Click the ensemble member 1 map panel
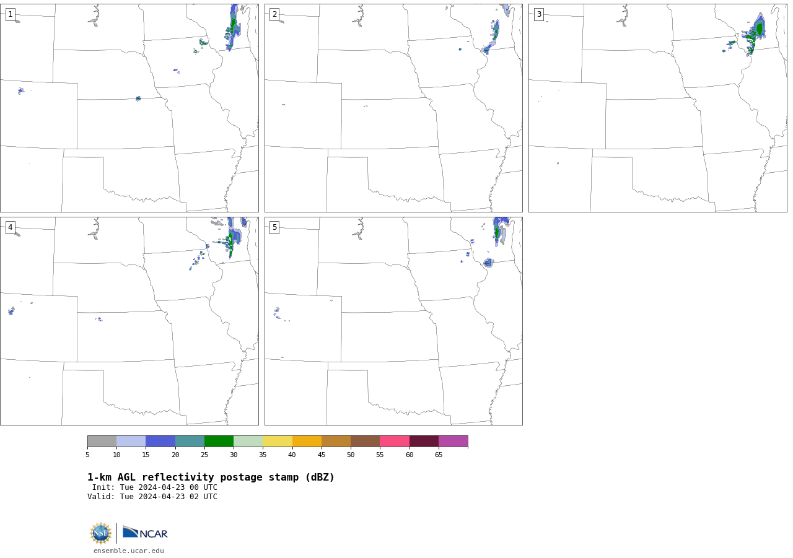The width and height of the screenshot is (793, 558). point(129,108)
